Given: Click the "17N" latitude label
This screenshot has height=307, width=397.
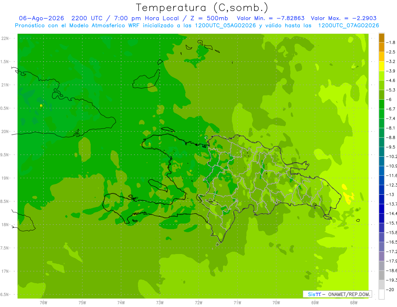Looking at the screenshot, I should [x=5, y=271].
